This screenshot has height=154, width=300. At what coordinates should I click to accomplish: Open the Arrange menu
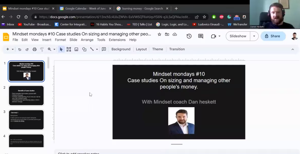click(87, 40)
